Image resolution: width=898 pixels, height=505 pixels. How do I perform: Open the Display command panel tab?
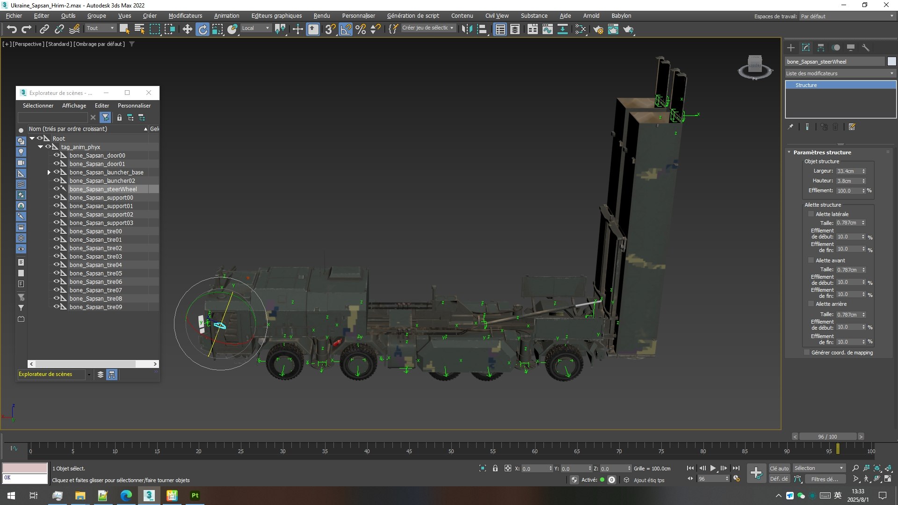851,48
